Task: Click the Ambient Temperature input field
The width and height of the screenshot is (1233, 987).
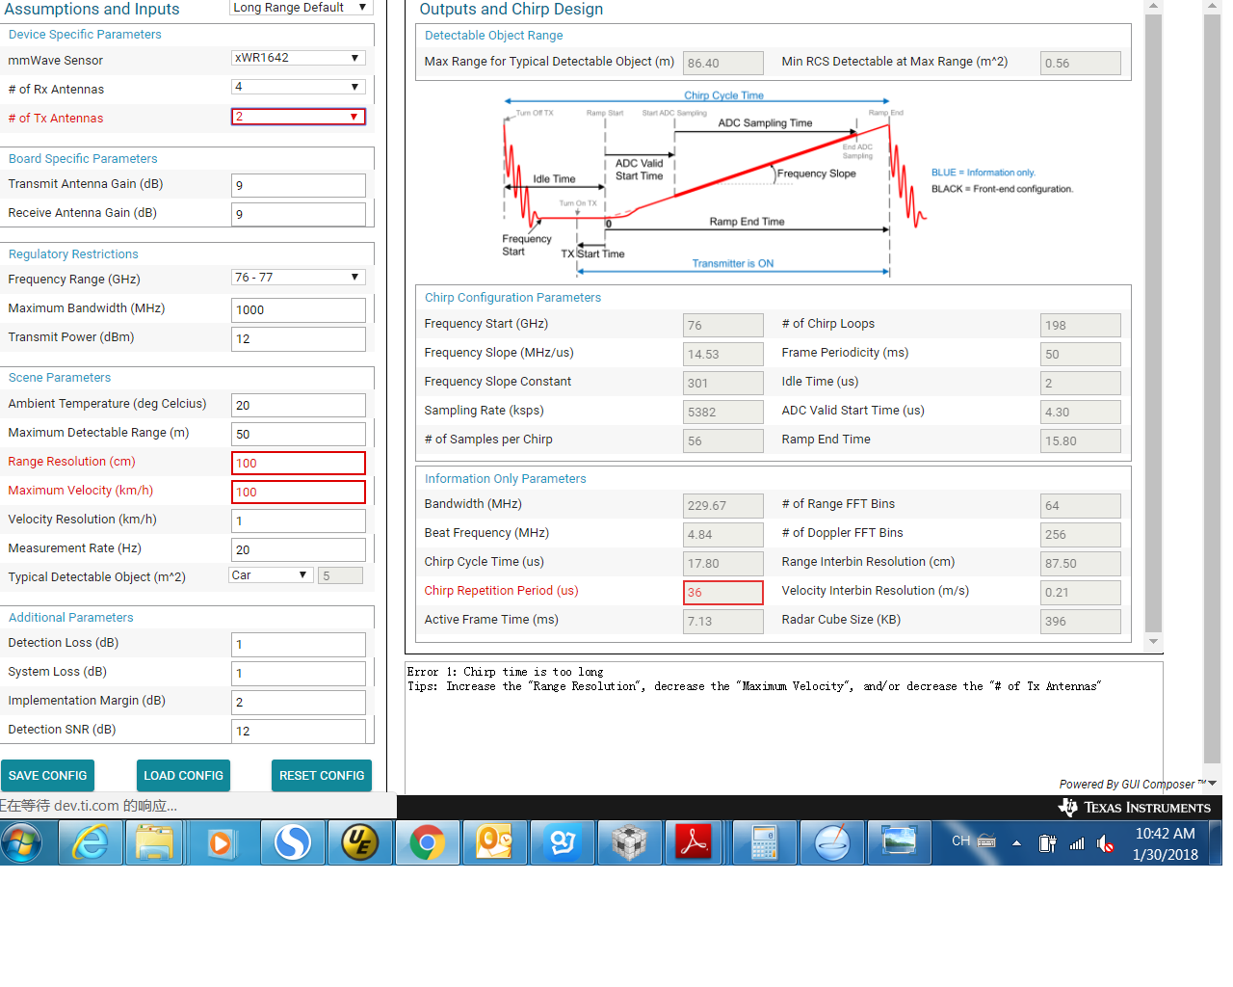Action: coord(299,405)
